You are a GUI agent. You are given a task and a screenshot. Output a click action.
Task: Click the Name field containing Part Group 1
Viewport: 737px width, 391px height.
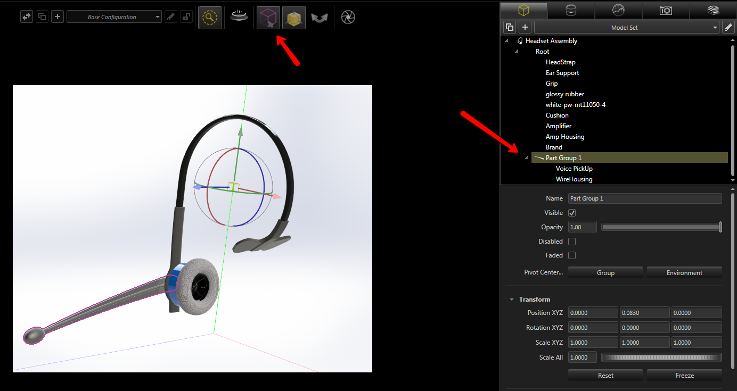click(645, 198)
